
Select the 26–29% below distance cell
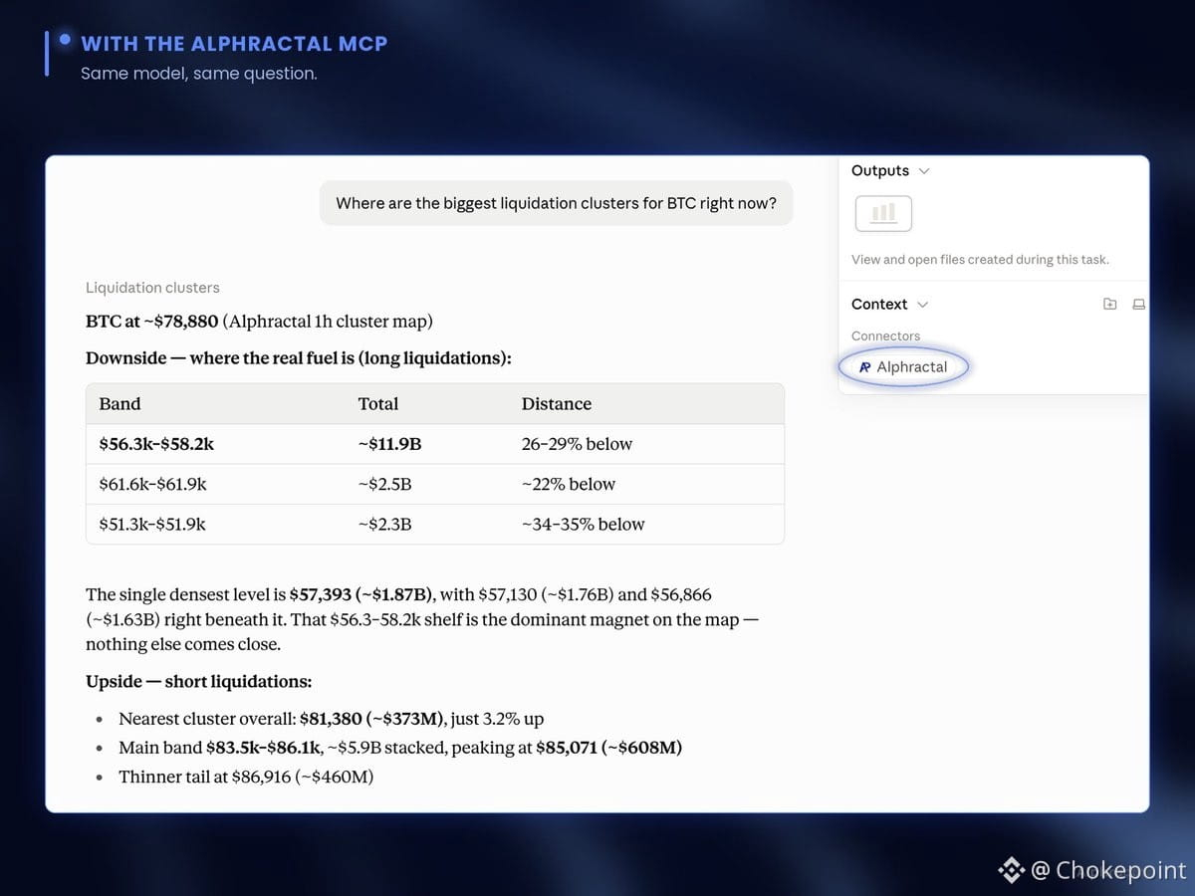click(x=577, y=444)
